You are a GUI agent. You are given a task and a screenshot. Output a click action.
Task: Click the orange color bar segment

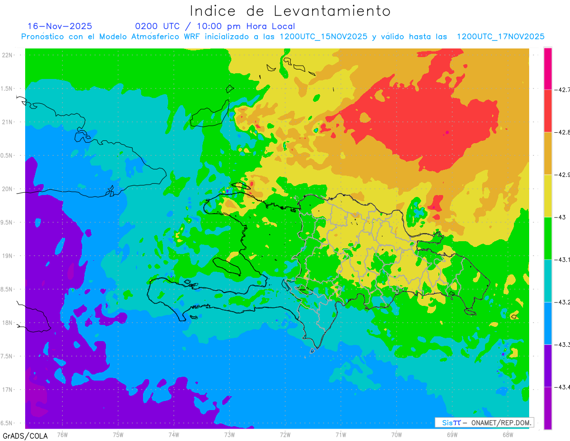point(548,153)
